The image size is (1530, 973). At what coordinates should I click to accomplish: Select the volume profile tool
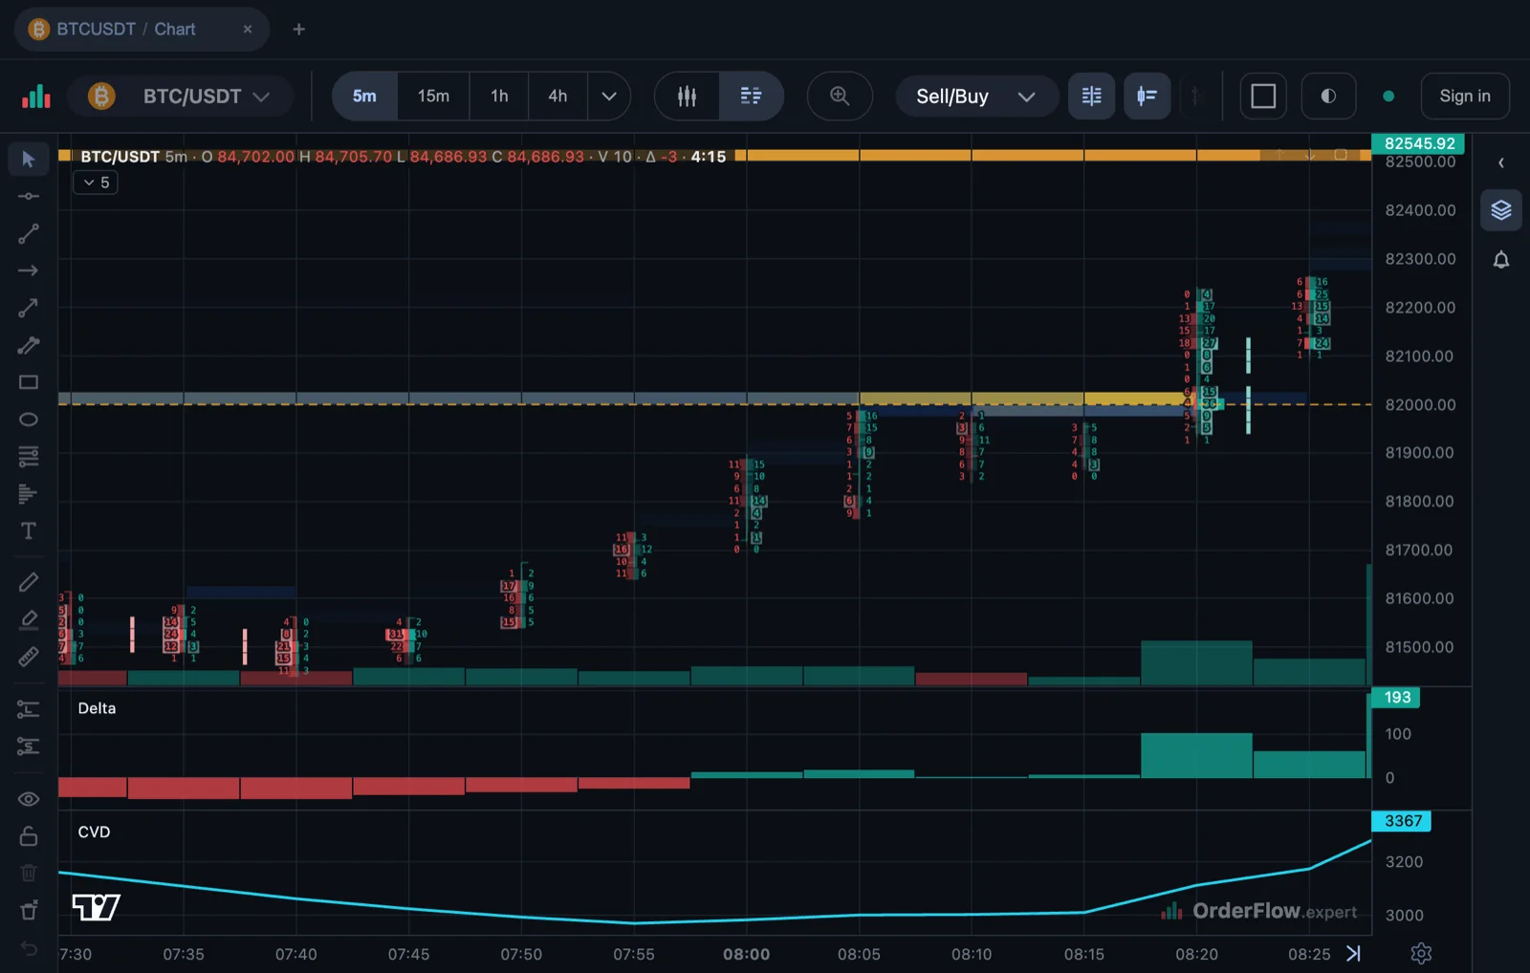coord(29,494)
